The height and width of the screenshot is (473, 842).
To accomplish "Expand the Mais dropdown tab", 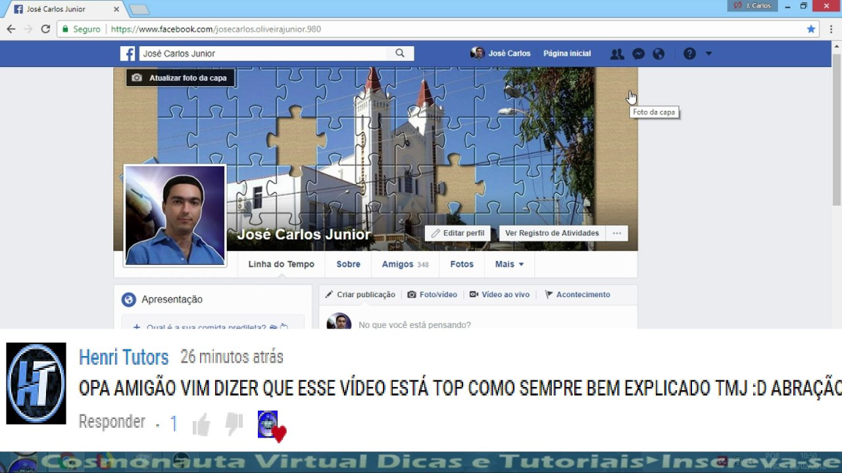I will (509, 264).
